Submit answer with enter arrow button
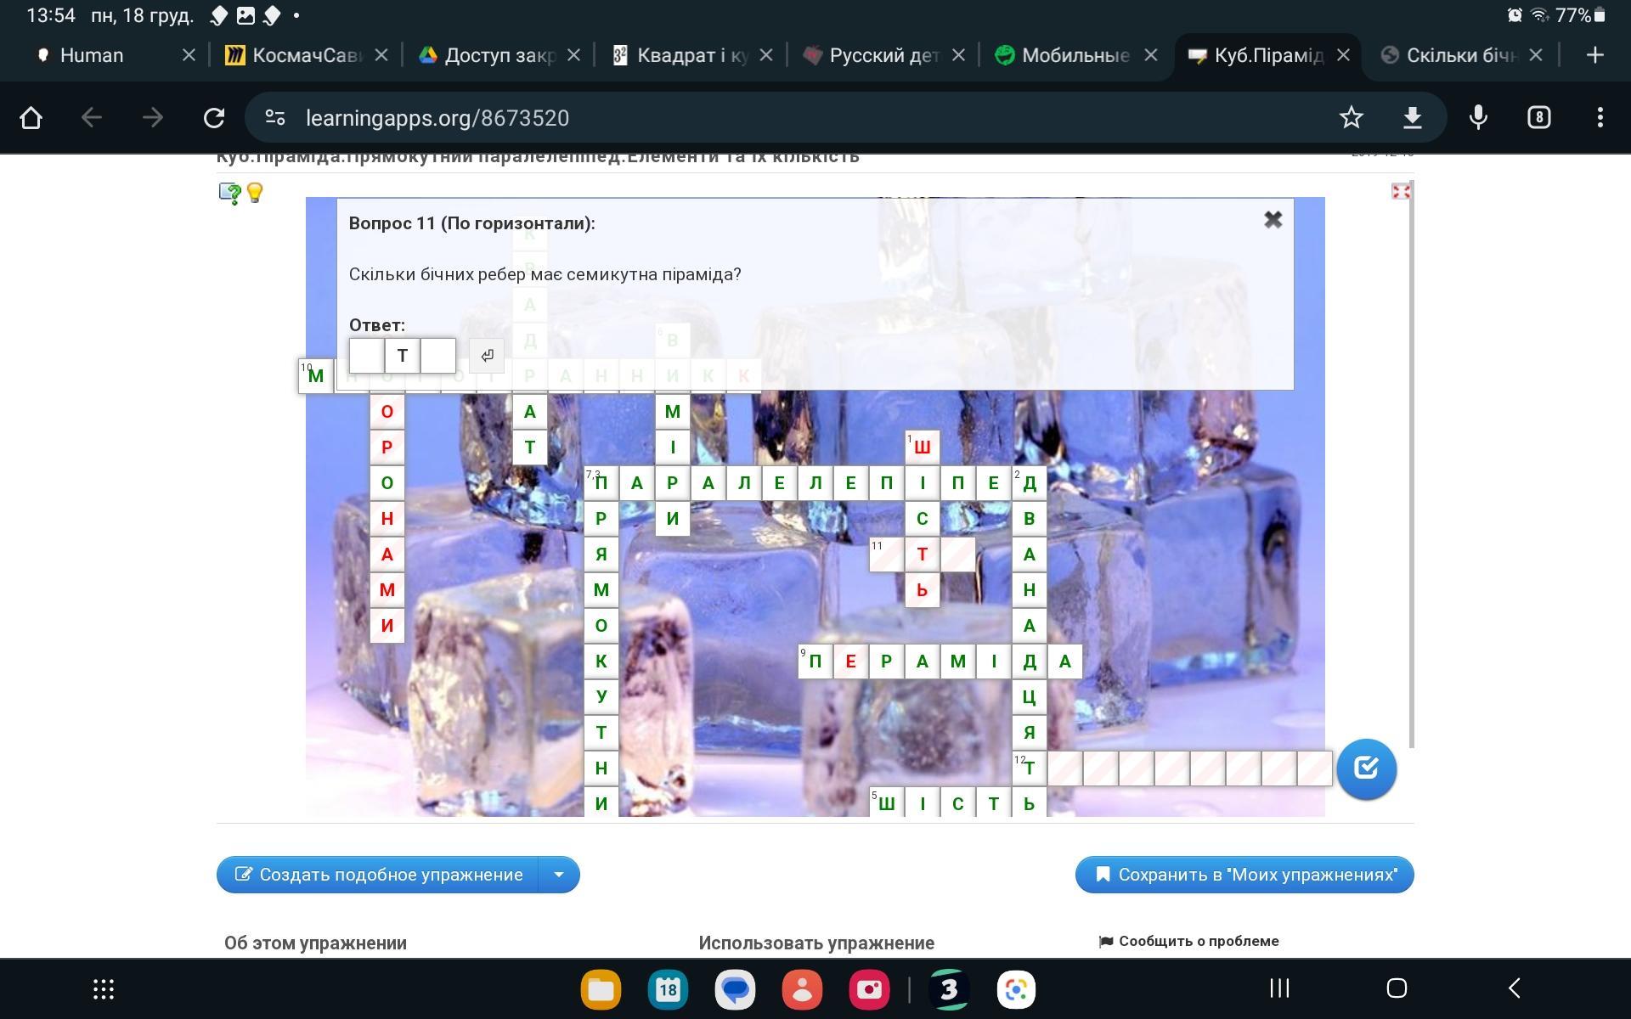This screenshot has height=1019, width=1631. point(487,356)
